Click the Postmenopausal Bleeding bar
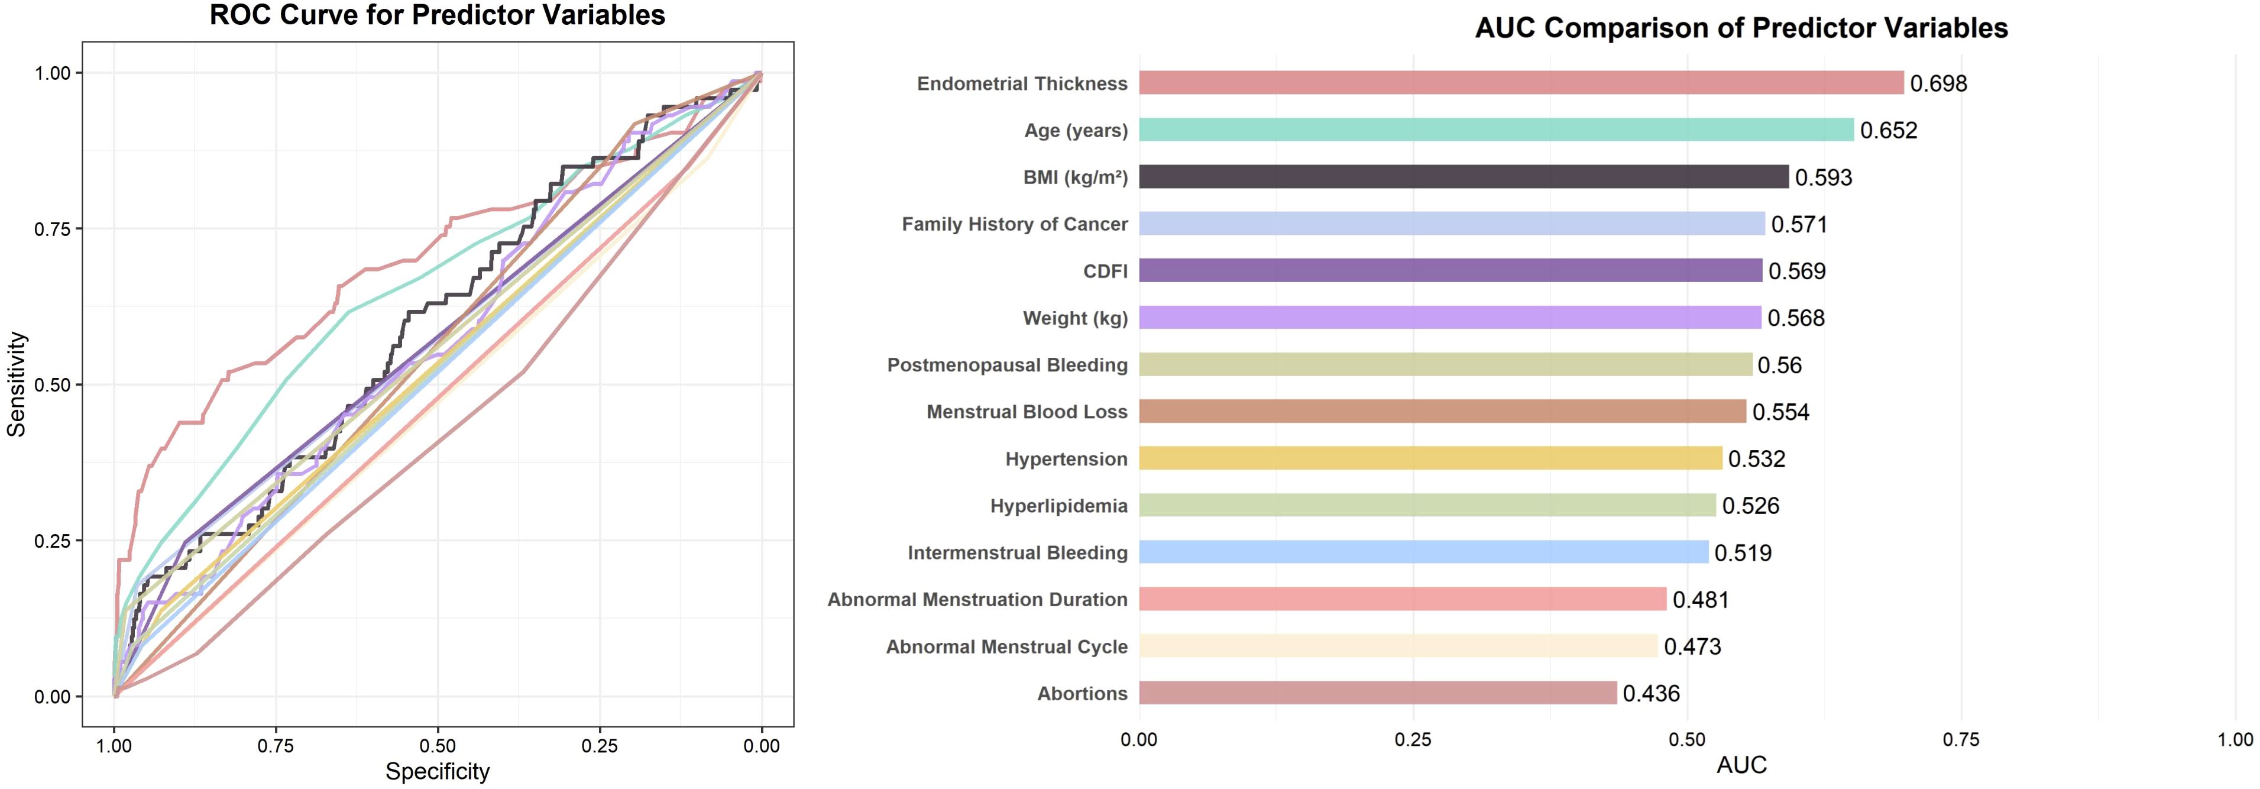Image resolution: width=2260 pixels, height=789 pixels. (x=1445, y=364)
